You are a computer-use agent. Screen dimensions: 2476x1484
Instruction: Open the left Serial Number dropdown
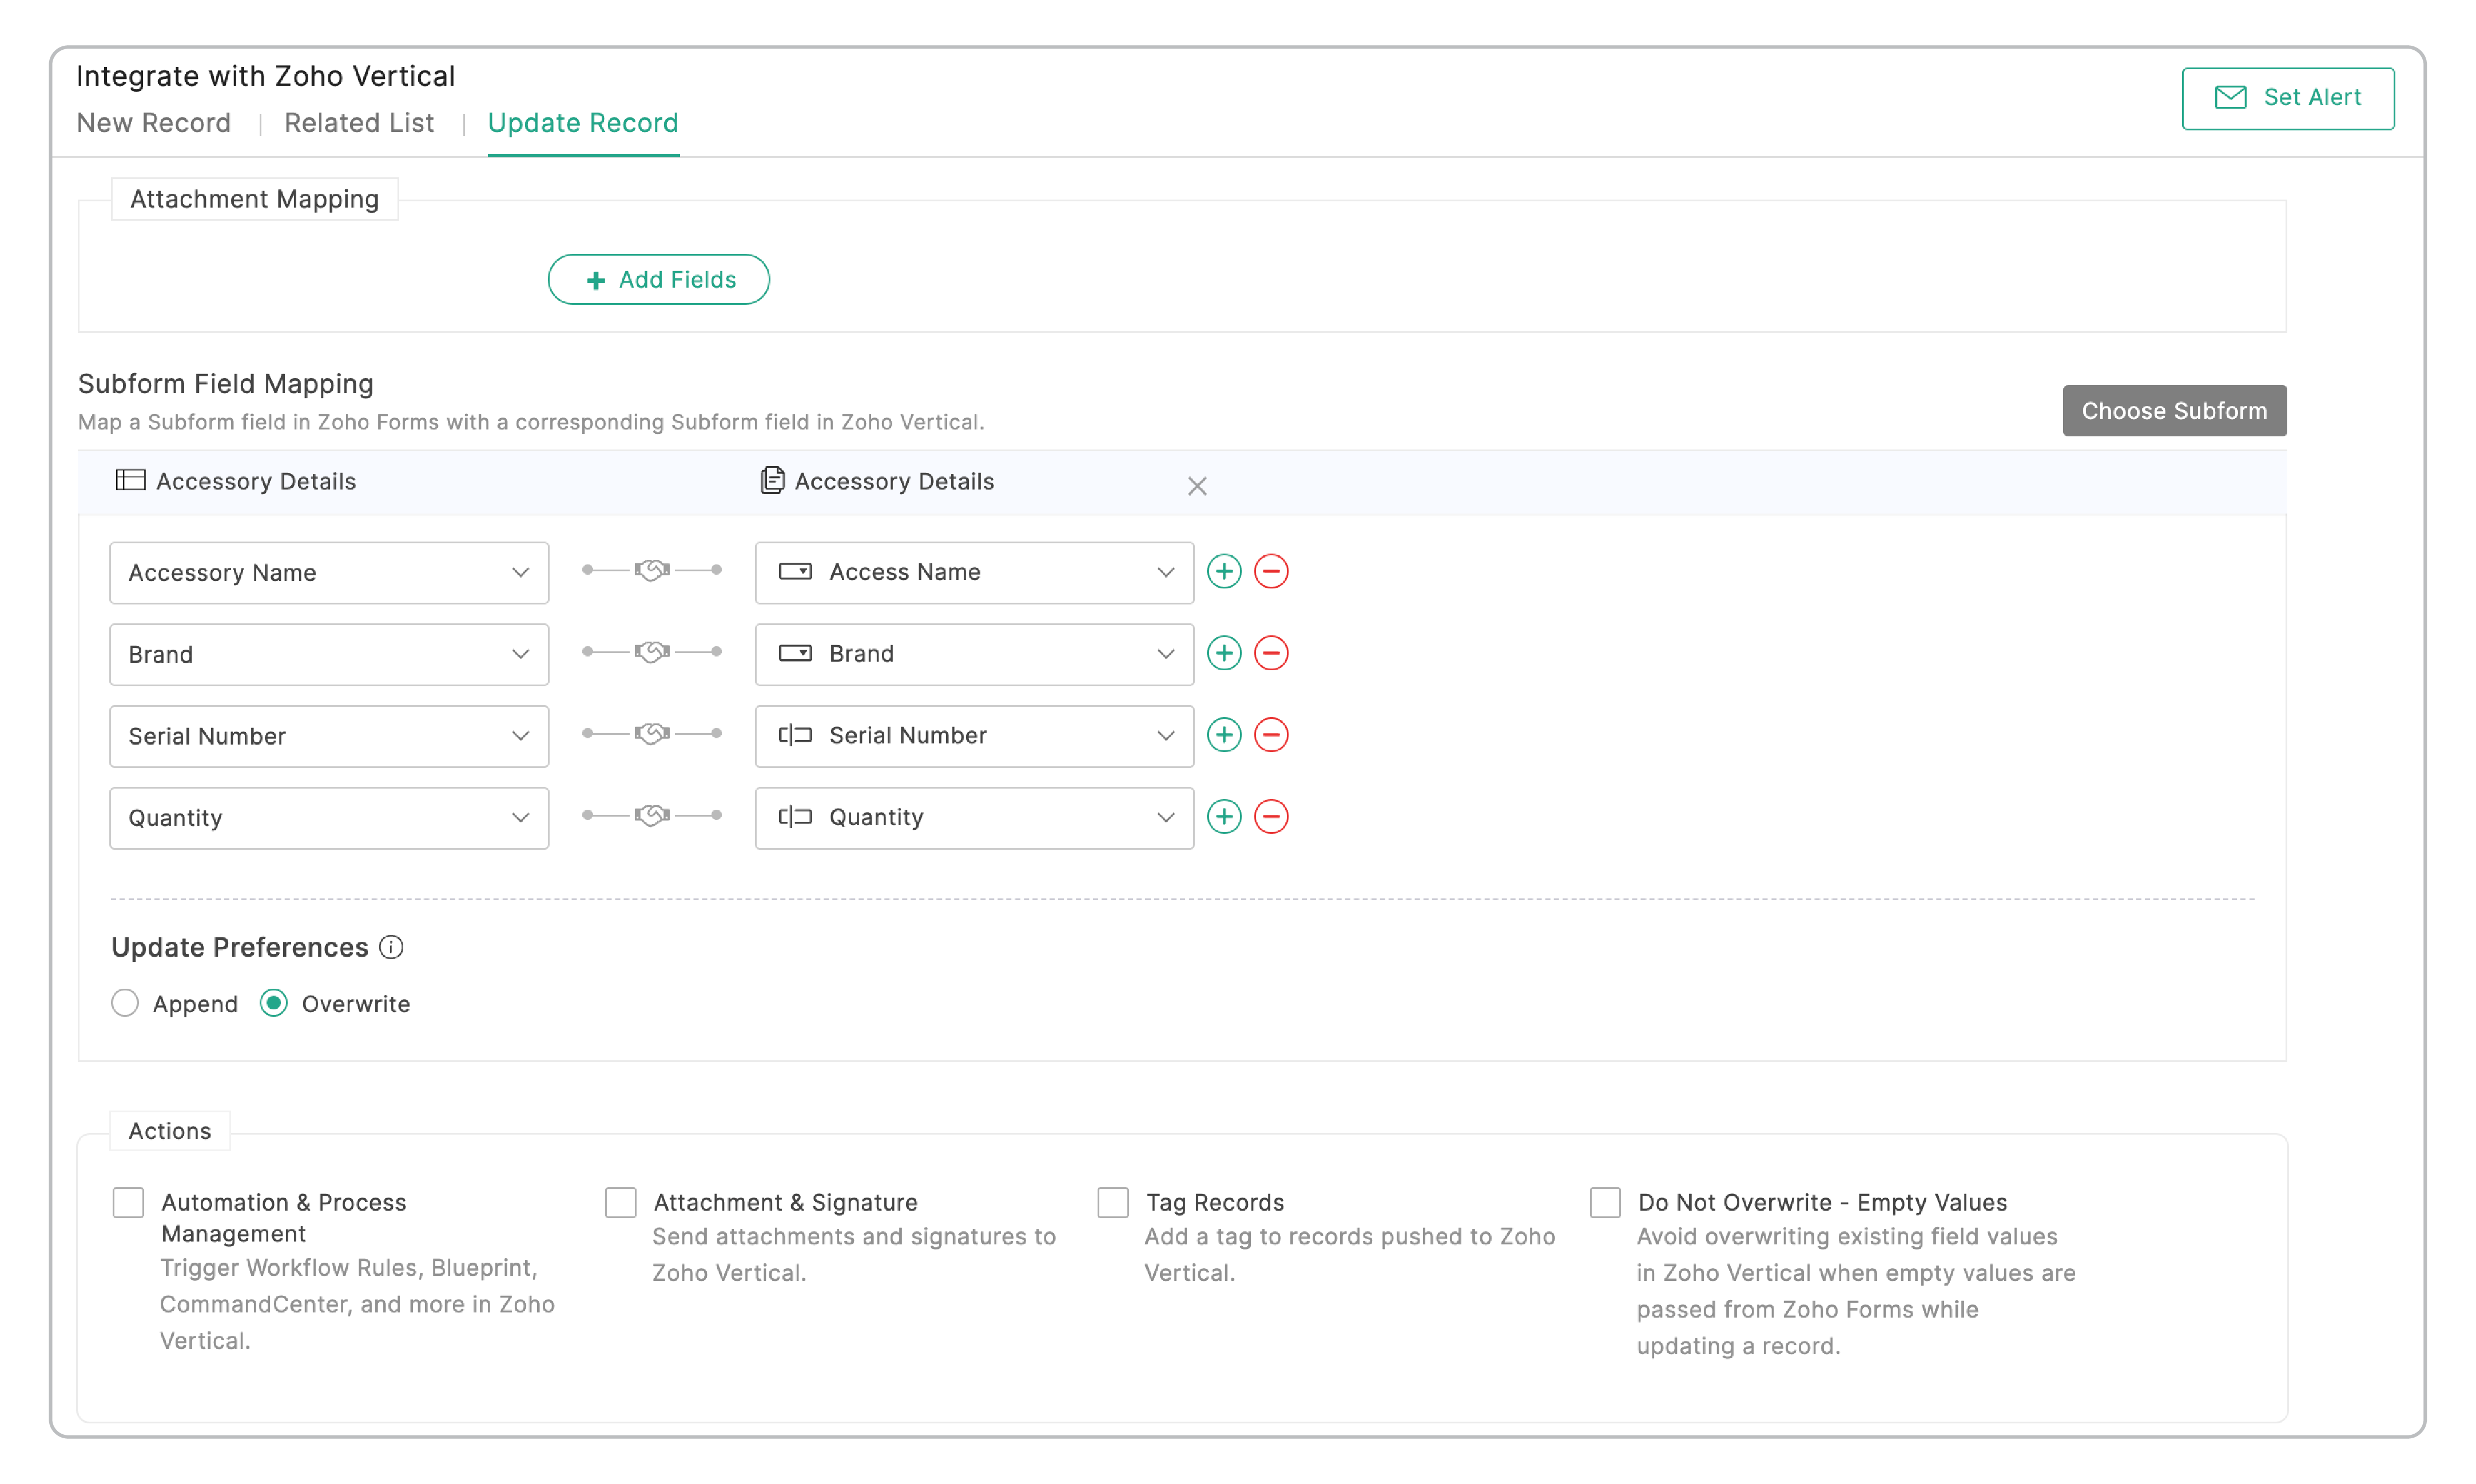[329, 736]
